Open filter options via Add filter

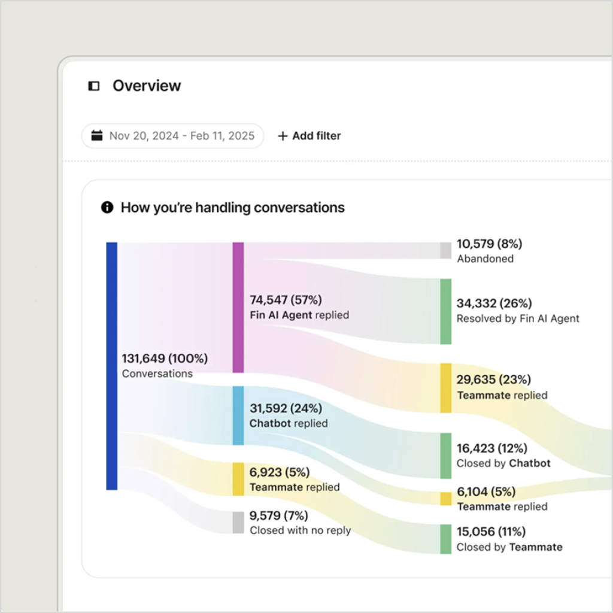(309, 136)
